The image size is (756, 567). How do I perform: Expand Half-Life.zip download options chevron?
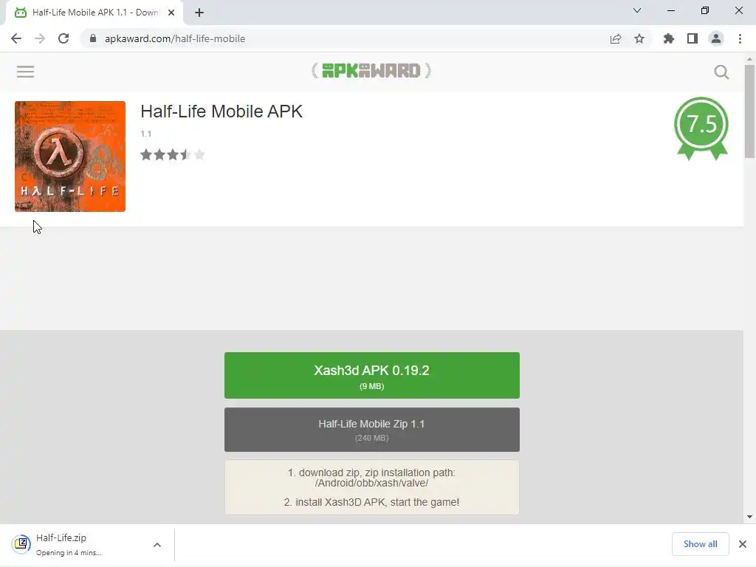pos(157,545)
